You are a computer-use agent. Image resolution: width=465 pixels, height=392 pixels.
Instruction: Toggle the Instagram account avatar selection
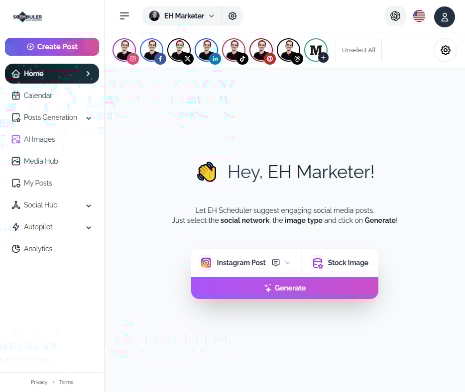tap(125, 51)
